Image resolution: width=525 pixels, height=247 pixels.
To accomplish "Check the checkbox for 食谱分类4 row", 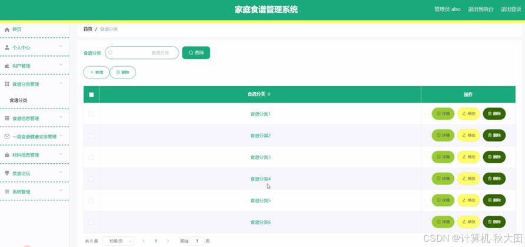I will [x=91, y=179].
